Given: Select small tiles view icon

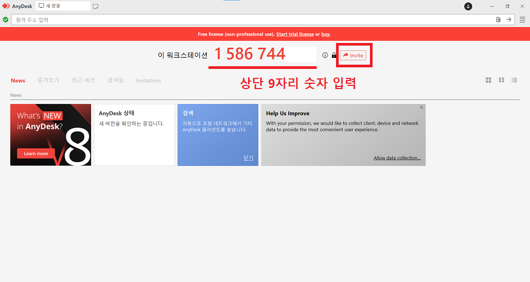Looking at the screenshot, I should pos(501,80).
